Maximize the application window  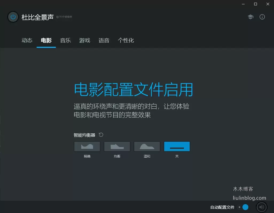(256, 4)
